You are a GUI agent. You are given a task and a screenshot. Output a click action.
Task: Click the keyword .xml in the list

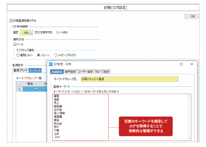57,137
